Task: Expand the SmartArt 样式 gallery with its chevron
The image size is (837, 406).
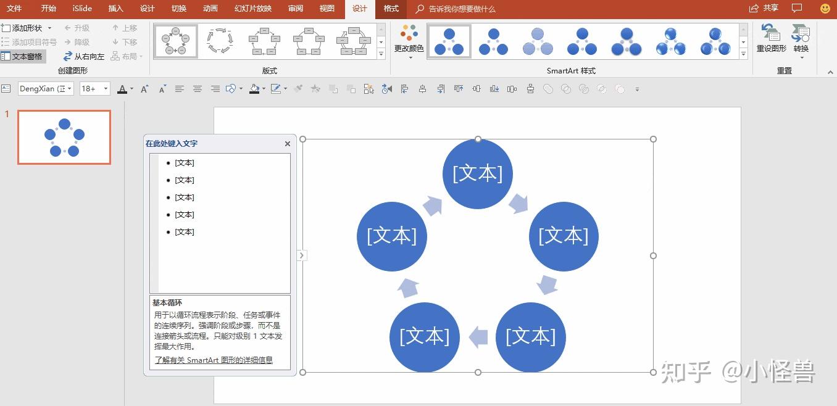Action: 743,53
